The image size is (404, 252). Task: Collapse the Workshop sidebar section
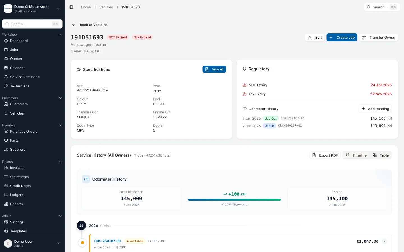coord(60,35)
